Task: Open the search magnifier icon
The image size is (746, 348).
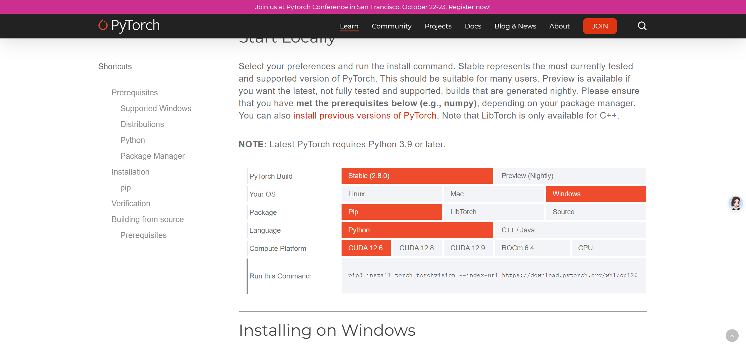Action: [x=642, y=26]
